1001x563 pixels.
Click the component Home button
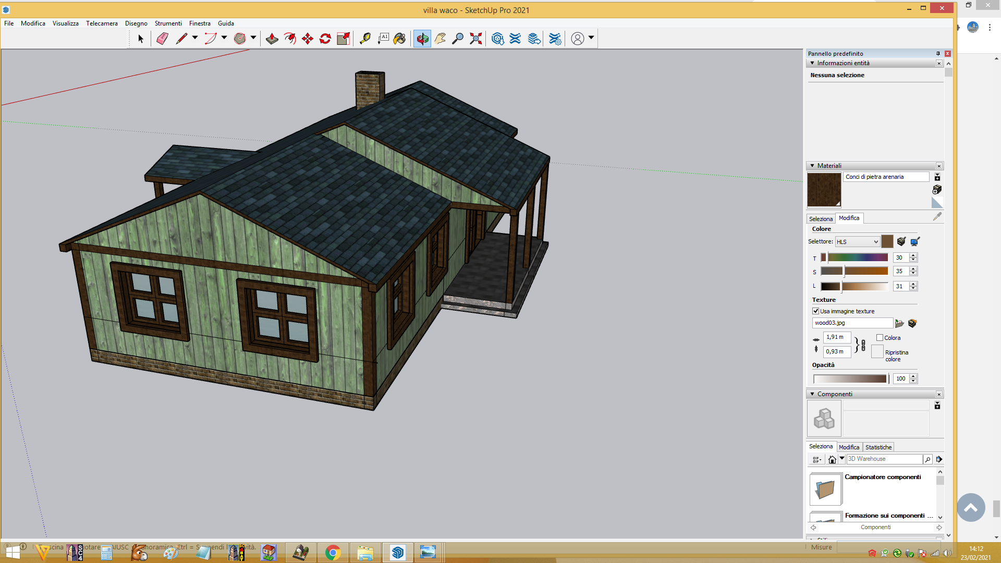coord(832,459)
